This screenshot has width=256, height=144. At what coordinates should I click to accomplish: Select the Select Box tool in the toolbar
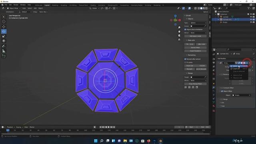coord(4,17)
